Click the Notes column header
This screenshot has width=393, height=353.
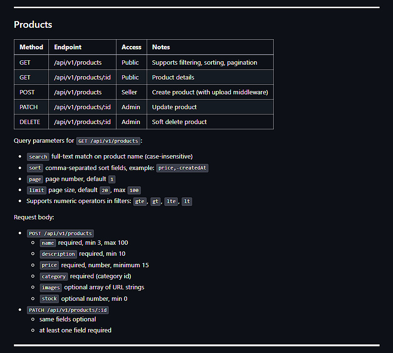point(161,47)
